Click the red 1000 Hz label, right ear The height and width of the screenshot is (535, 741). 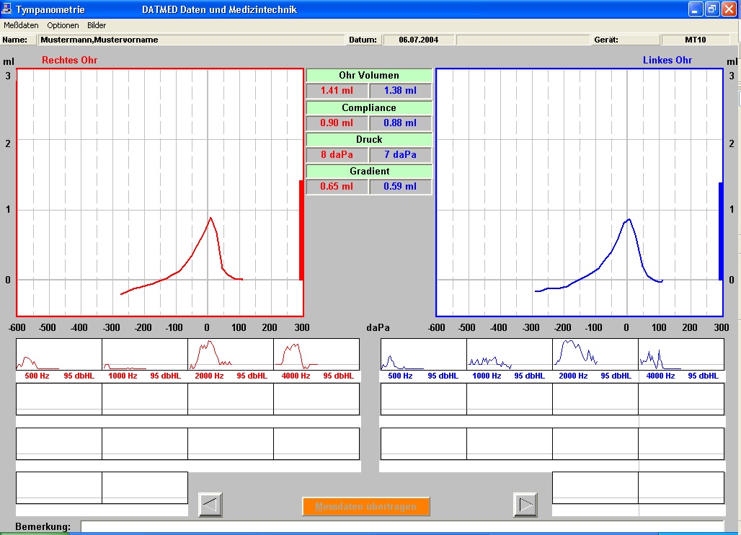click(x=123, y=376)
